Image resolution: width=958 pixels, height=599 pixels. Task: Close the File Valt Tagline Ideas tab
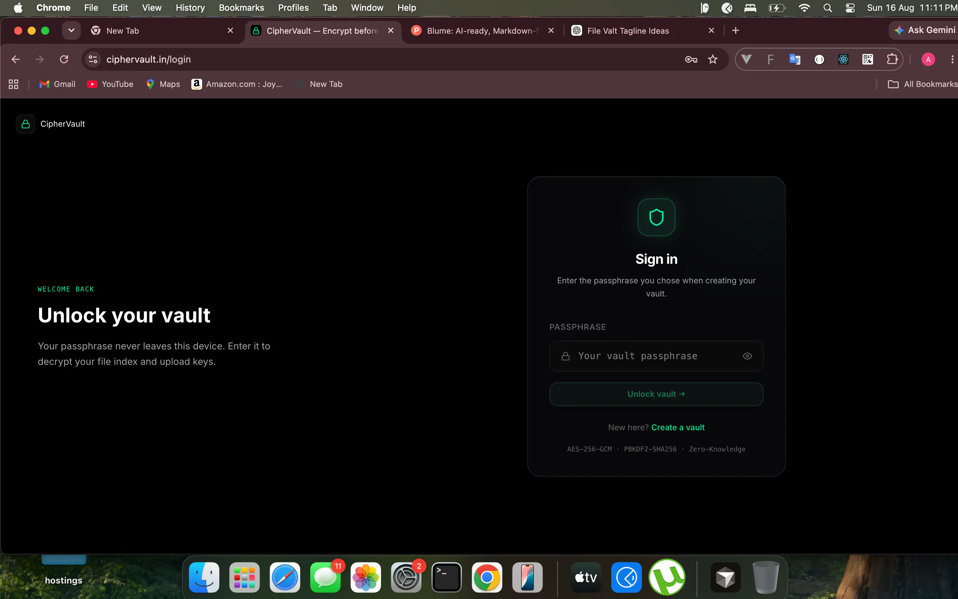point(711,31)
